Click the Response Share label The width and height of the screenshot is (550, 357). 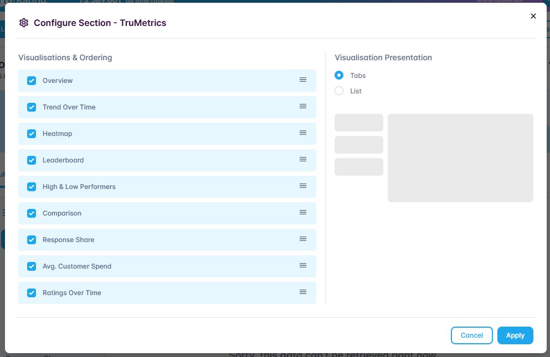pyautogui.click(x=68, y=240)
